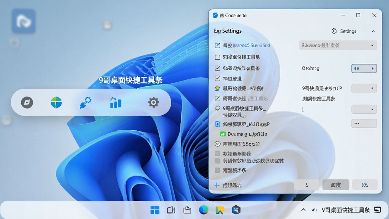Click the Eig Settings heading

228,31
